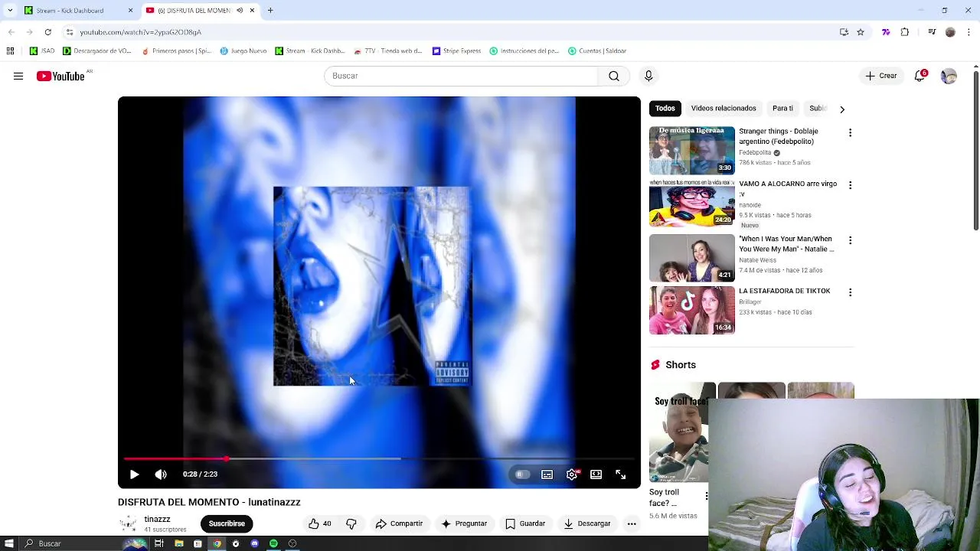
Task: Open the Stripe Express bookmark
Action: (x=456, y=51)
